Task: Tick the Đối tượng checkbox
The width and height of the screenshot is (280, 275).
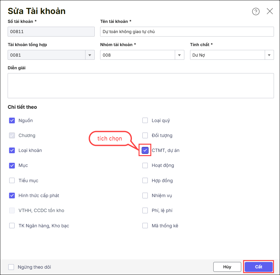Action: tap(145, 135)
